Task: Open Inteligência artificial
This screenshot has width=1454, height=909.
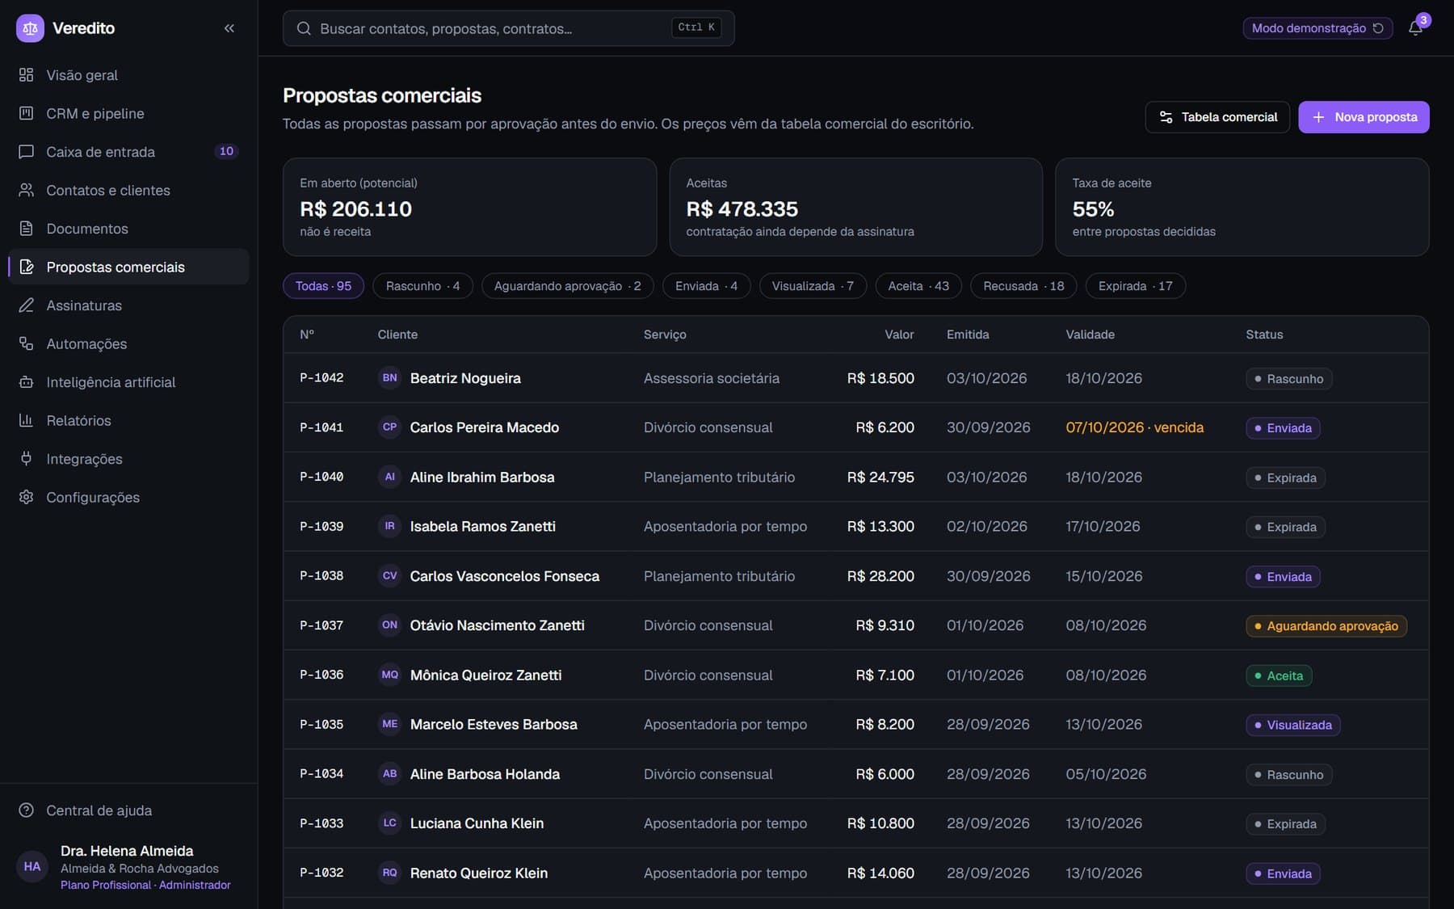Action: tap(129, 382)
